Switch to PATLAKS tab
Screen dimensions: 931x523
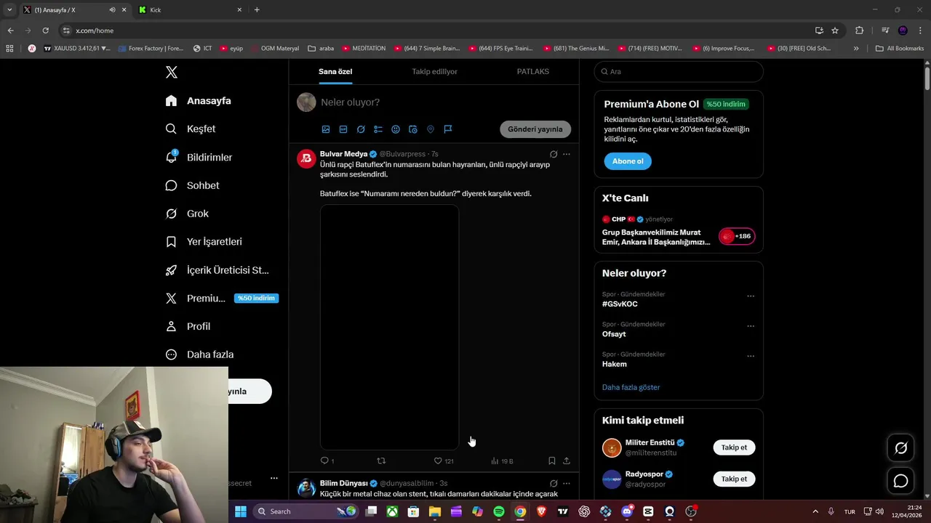point(533,71)
